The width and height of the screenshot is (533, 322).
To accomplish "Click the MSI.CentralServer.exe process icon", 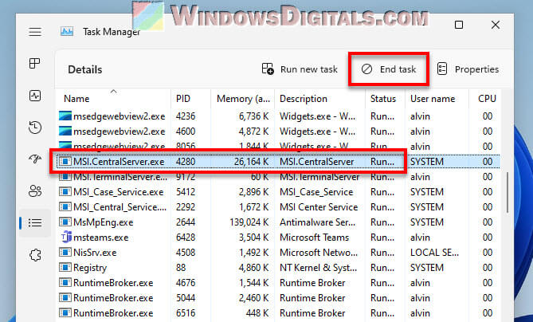I will [65, 162].
